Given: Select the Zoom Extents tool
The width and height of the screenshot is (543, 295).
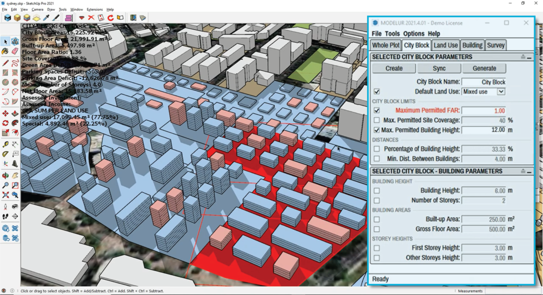Looking at the screenshot, I should [x=5, y=194].
